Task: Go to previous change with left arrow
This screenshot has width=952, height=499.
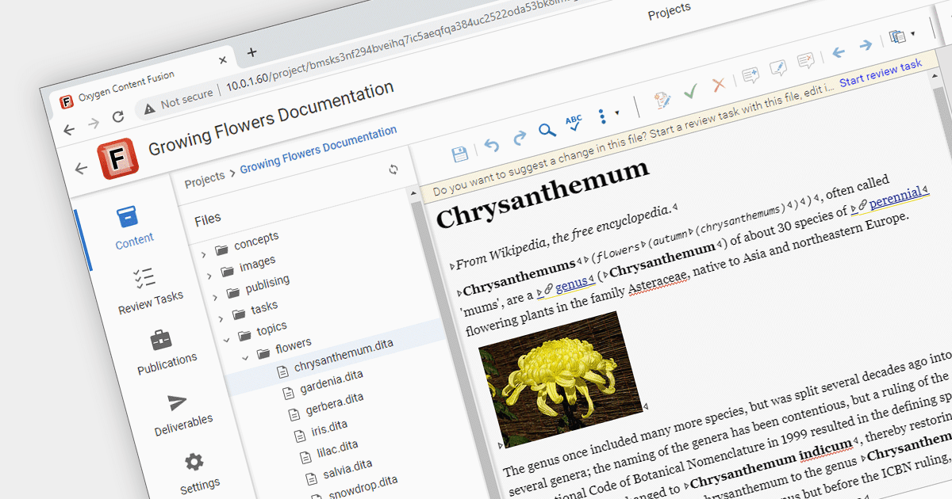Action: [838, 53]
